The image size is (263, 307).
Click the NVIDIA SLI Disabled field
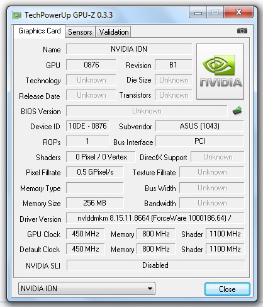click(x=155, y=265)
